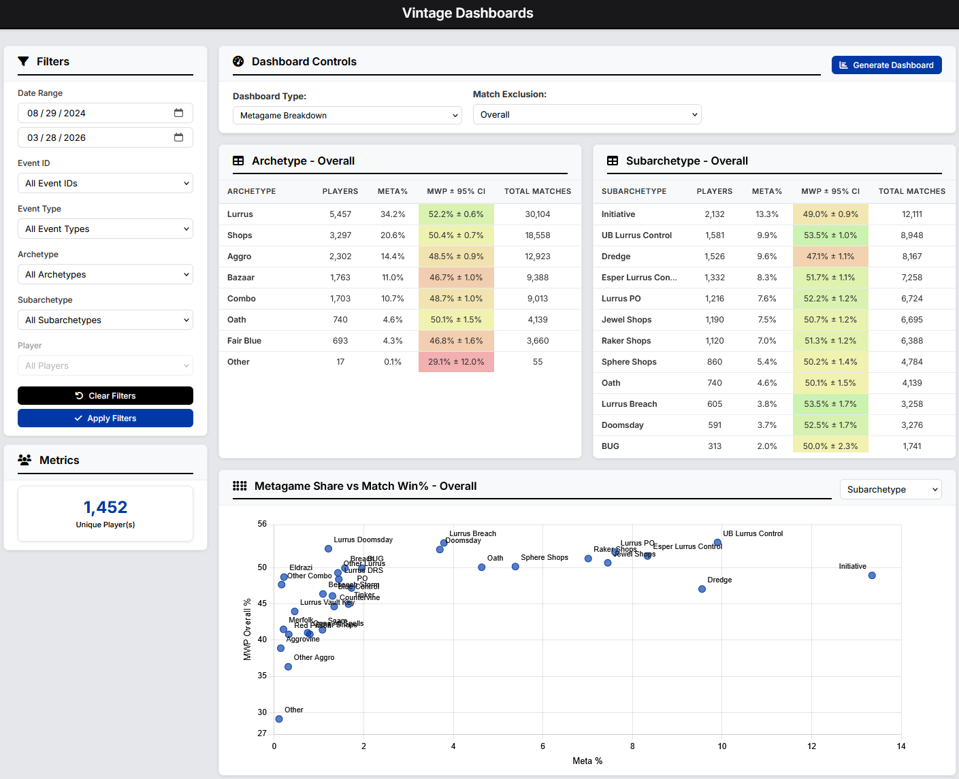Open the Dashboard Type Metagame Breakdown dropdown
Screen dimensions: 959x779
(347, 116)
